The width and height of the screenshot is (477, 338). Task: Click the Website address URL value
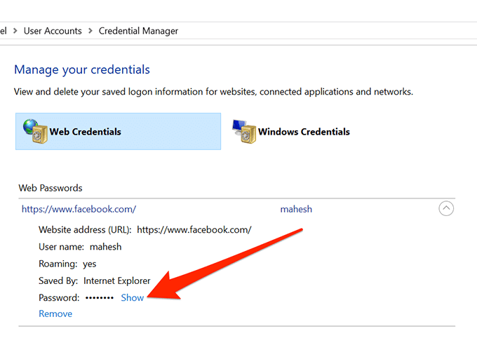pyautogui.click(x=194, y=230)
